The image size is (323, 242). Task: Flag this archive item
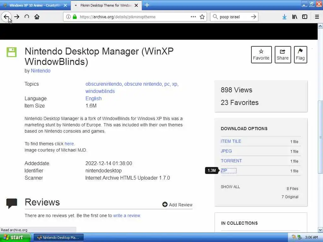pos(300,55)
